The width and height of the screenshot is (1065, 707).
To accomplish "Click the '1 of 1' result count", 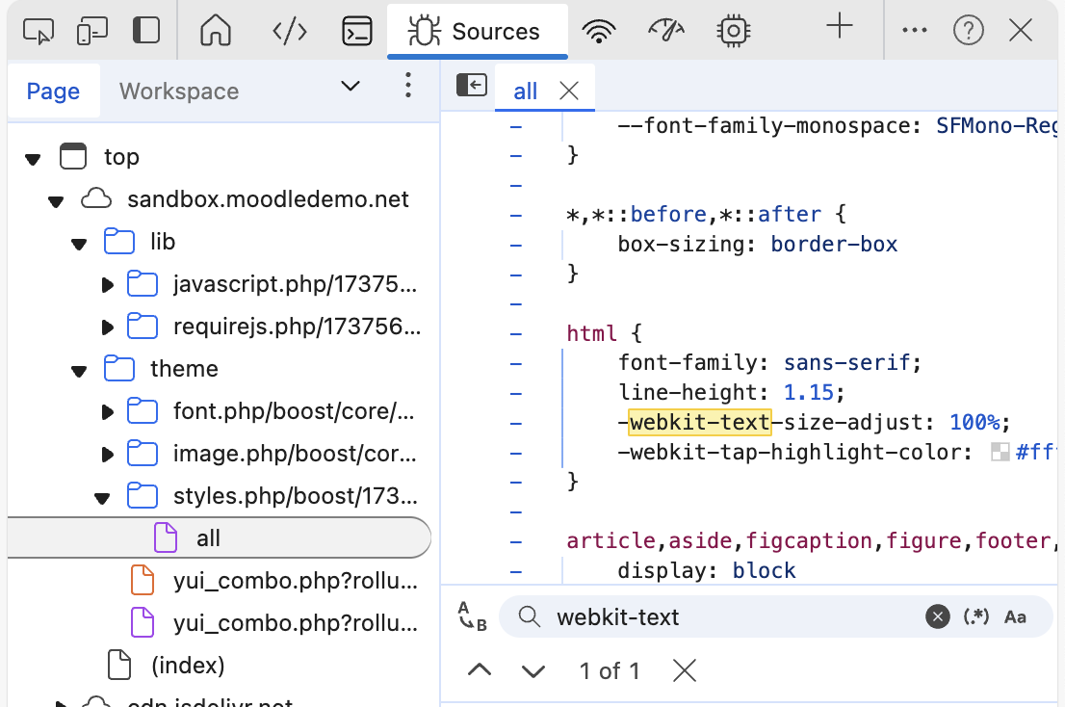I will [x=610, y=671].
